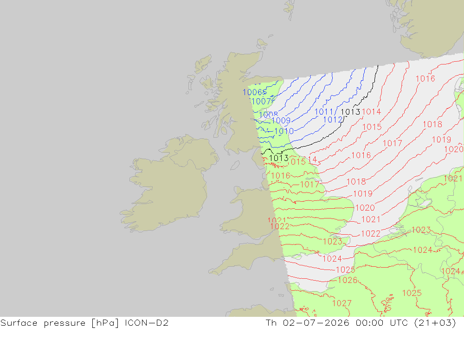The width and height of the screenshot is (464, 340).
Task: Click the red 1014 label next to black 1013
Action: click(371, 112)
